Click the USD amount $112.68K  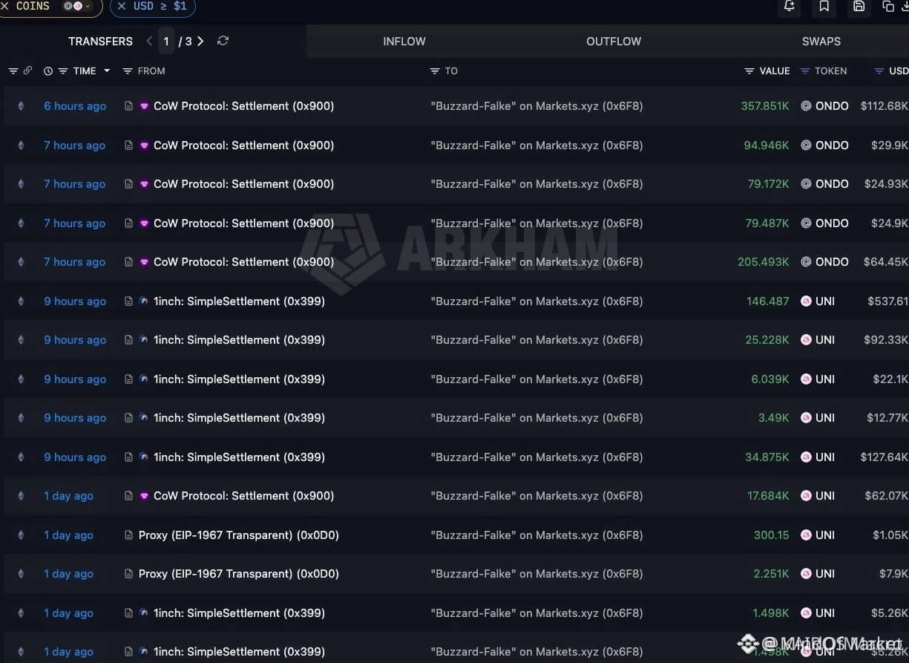885,106
